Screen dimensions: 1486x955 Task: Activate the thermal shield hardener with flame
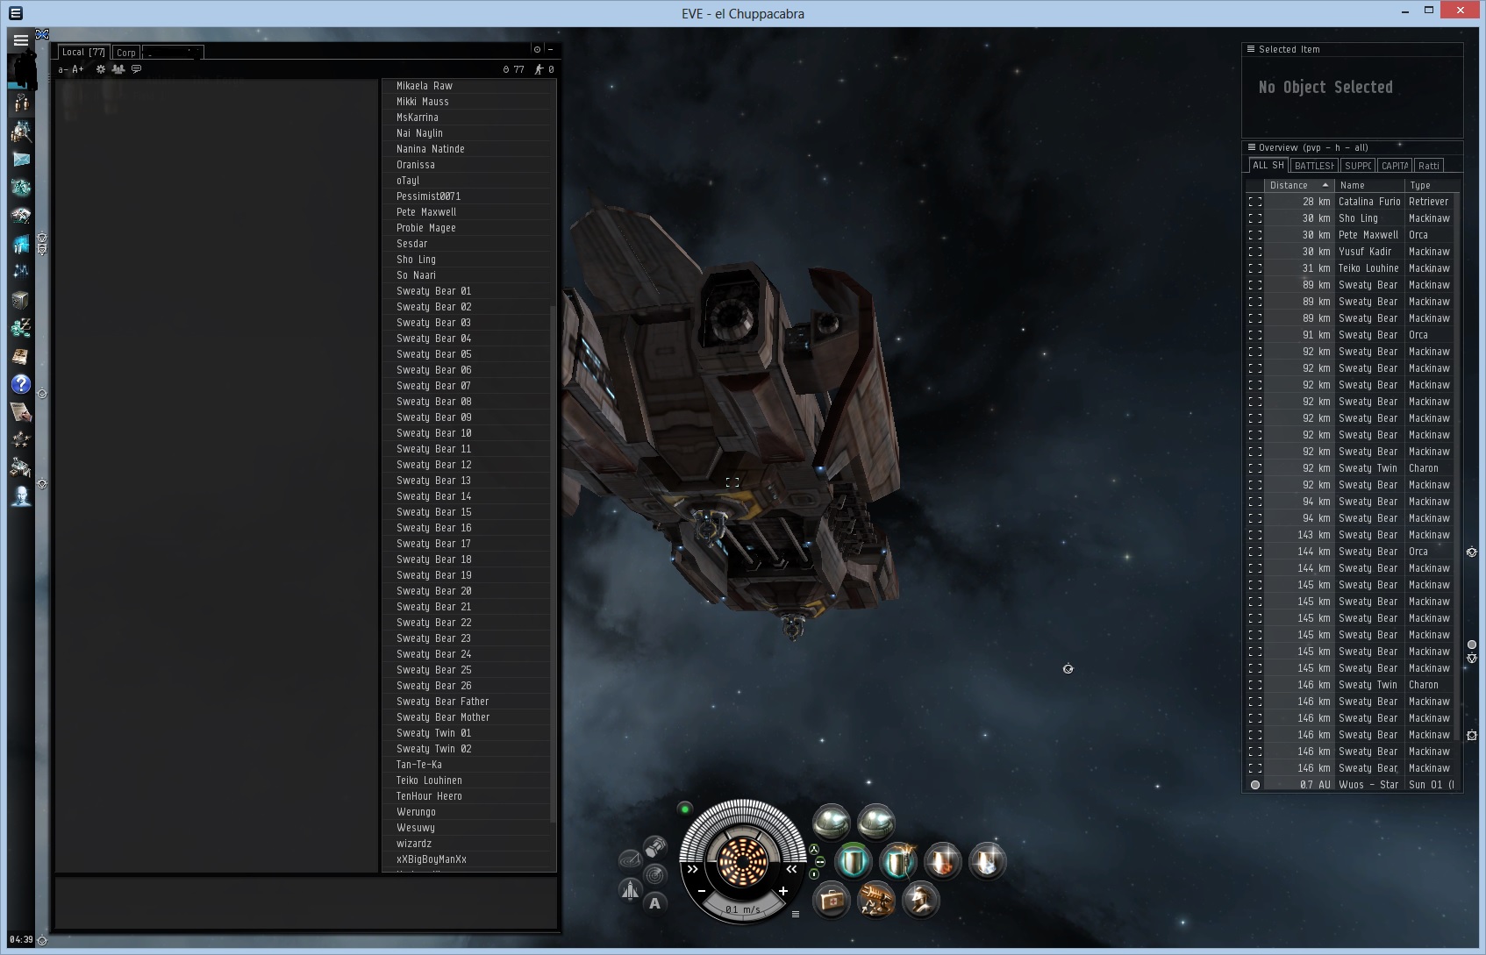(942, 861)
